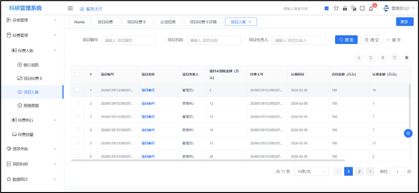This screenshot has width=419, height=193.
Task: Click the blue 搜索 search button
Action: pyautogui.click(x=346, y=40)
